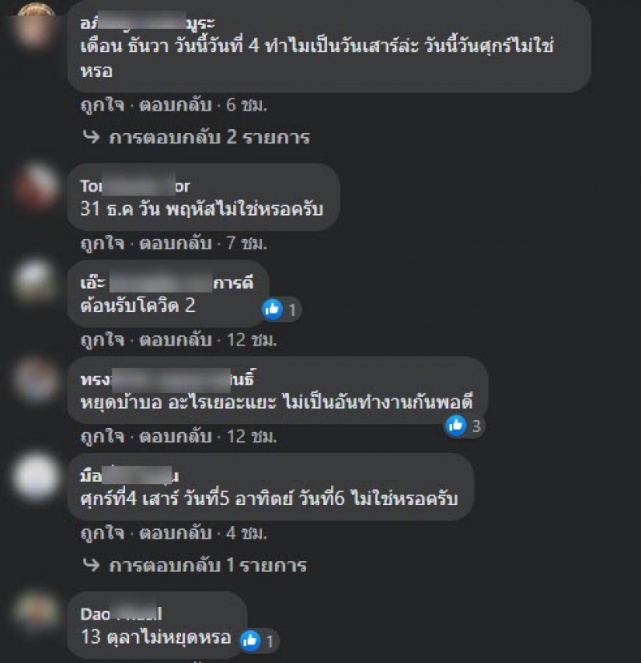The width and height of the screenshot is (641, 663).
Task: Open the 4 ชม. timestamp link
Action: pyautogui.click(x=247, y=533)
